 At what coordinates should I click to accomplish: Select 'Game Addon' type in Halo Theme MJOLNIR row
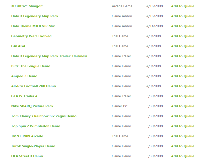point(122,26)
